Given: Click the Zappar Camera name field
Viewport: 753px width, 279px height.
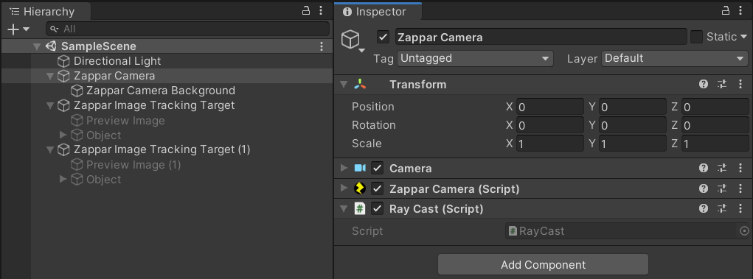Looking at the screenshot, I should [x=541, y=37].
